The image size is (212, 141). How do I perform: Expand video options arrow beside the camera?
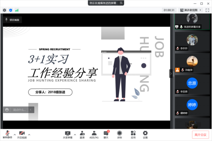[x=29, y=135]
